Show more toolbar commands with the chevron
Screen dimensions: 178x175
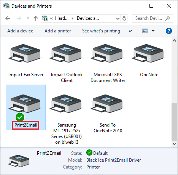point(130,31)
